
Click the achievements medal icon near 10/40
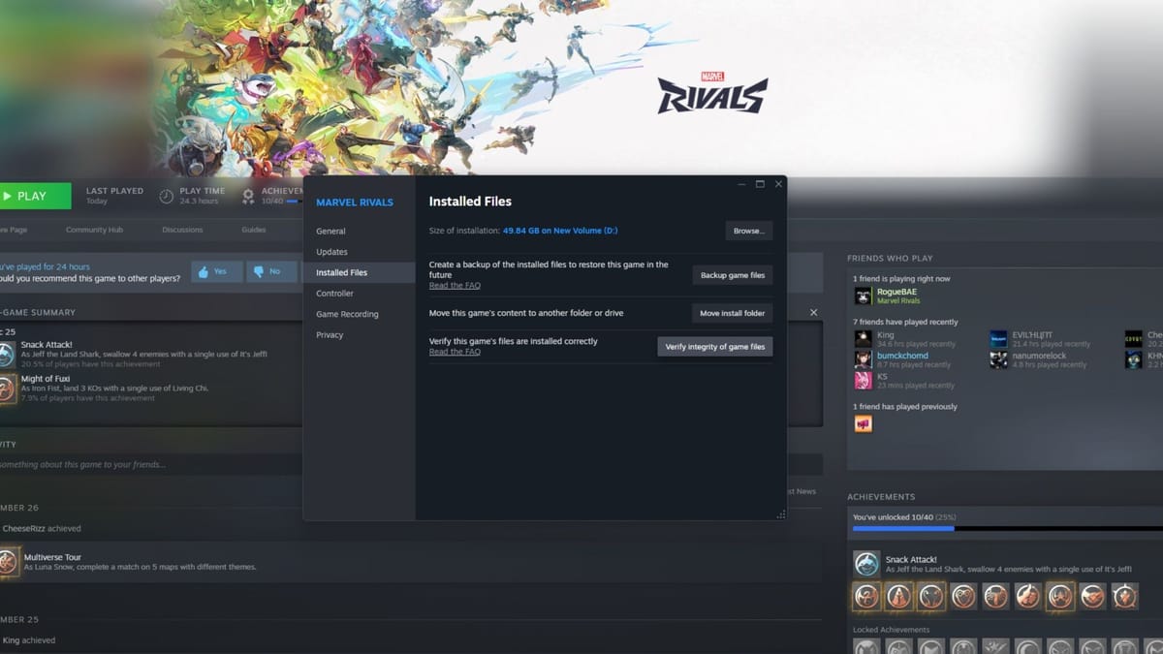248,196
